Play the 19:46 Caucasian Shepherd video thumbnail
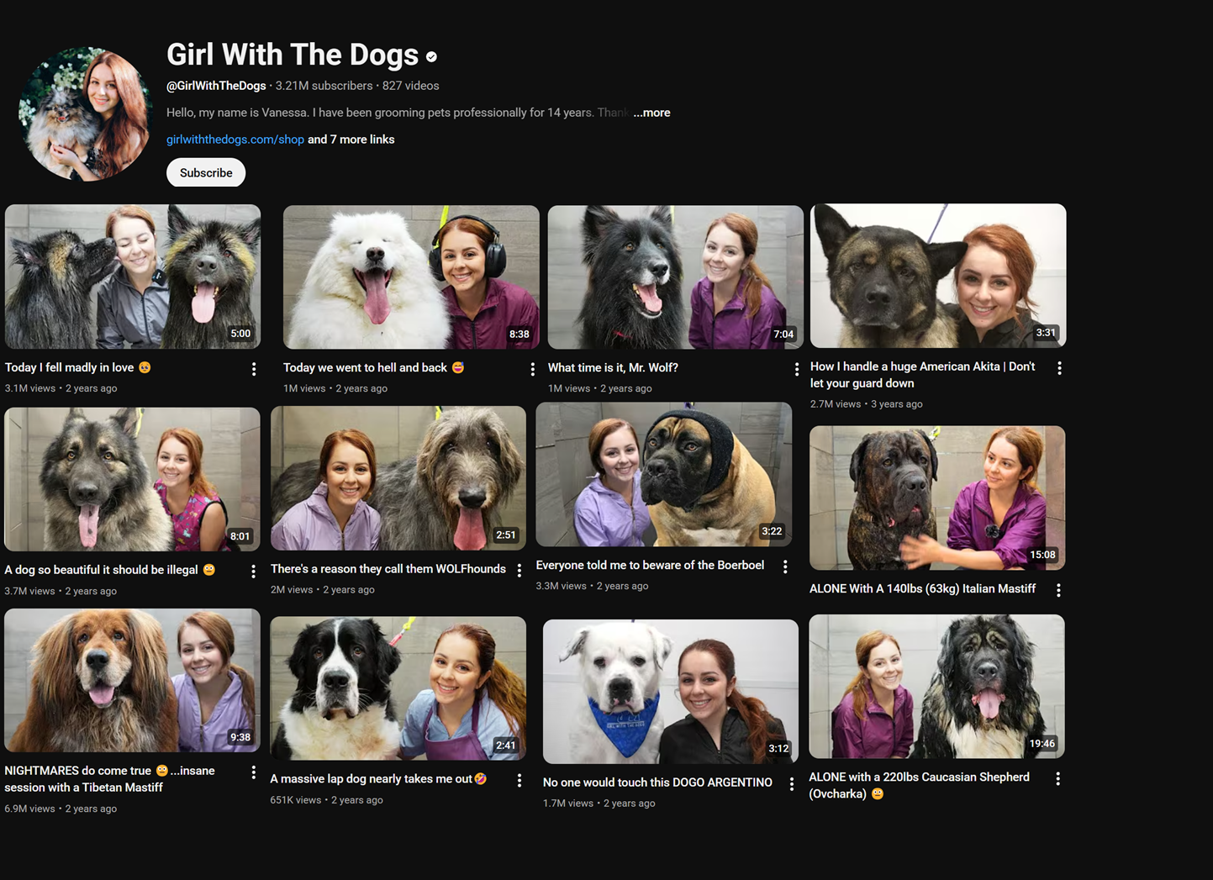Screen dimensions: 1213x880 (x=936, y=687)
